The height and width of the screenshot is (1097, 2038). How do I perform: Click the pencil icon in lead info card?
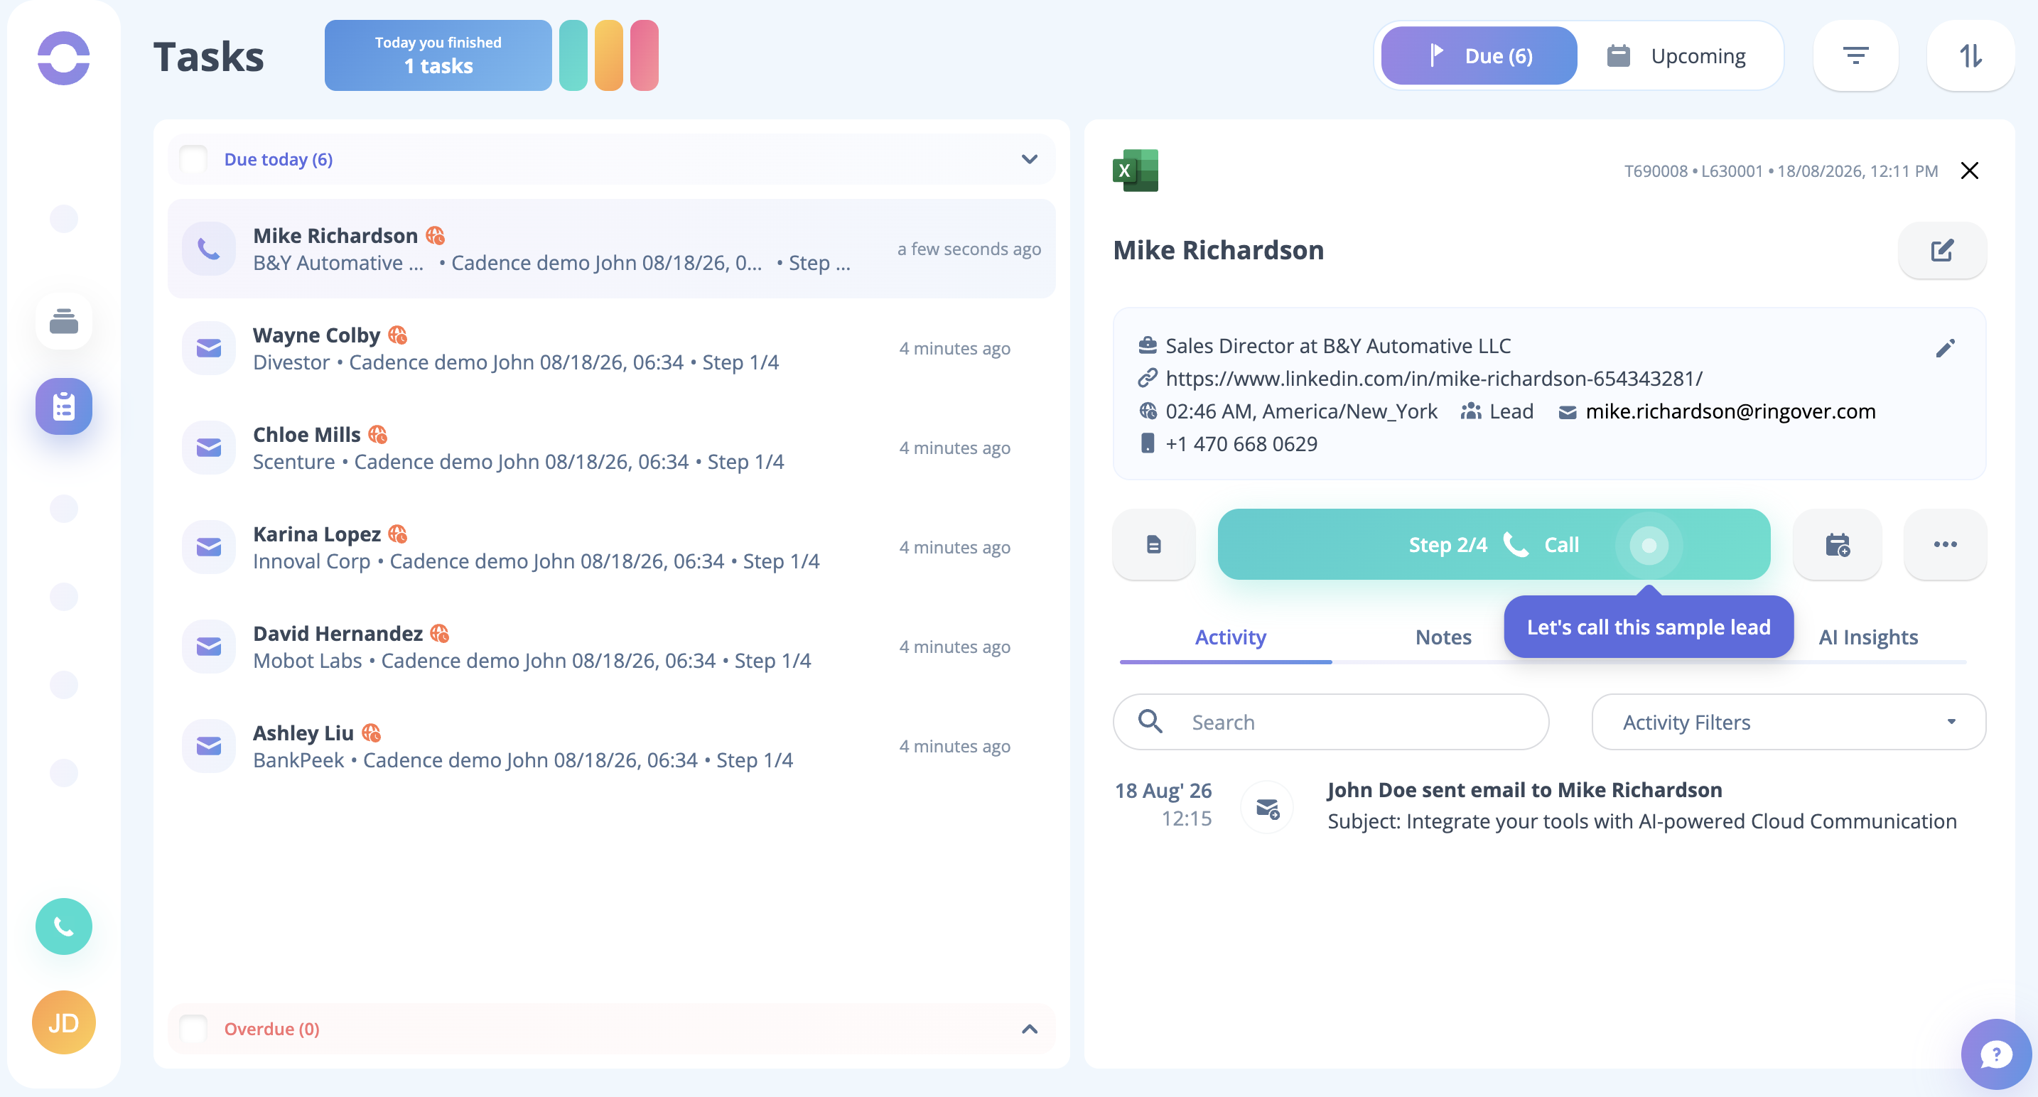(1946, 348)
